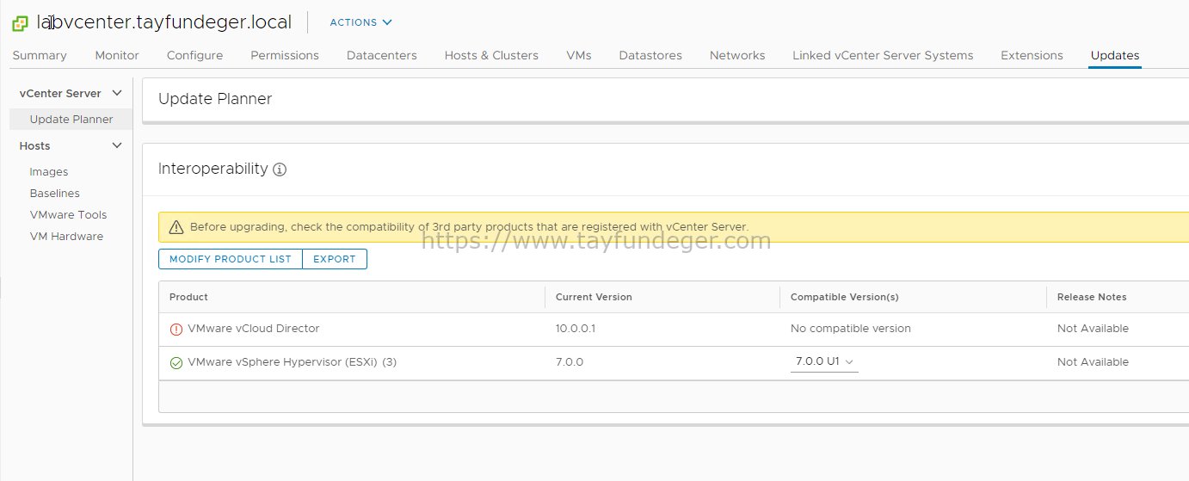Viewport: 1189px width, 481px height.
Task: Click the EXPORT button
Action: [335, 259]
